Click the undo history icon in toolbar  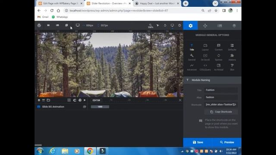pos(165,25)
